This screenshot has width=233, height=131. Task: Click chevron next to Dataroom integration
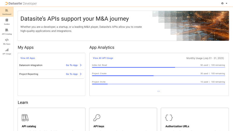pos(81,65)
